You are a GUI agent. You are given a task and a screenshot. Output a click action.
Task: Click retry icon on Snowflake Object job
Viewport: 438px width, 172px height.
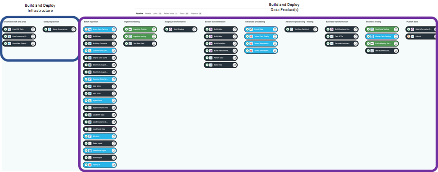coord(33,43)
